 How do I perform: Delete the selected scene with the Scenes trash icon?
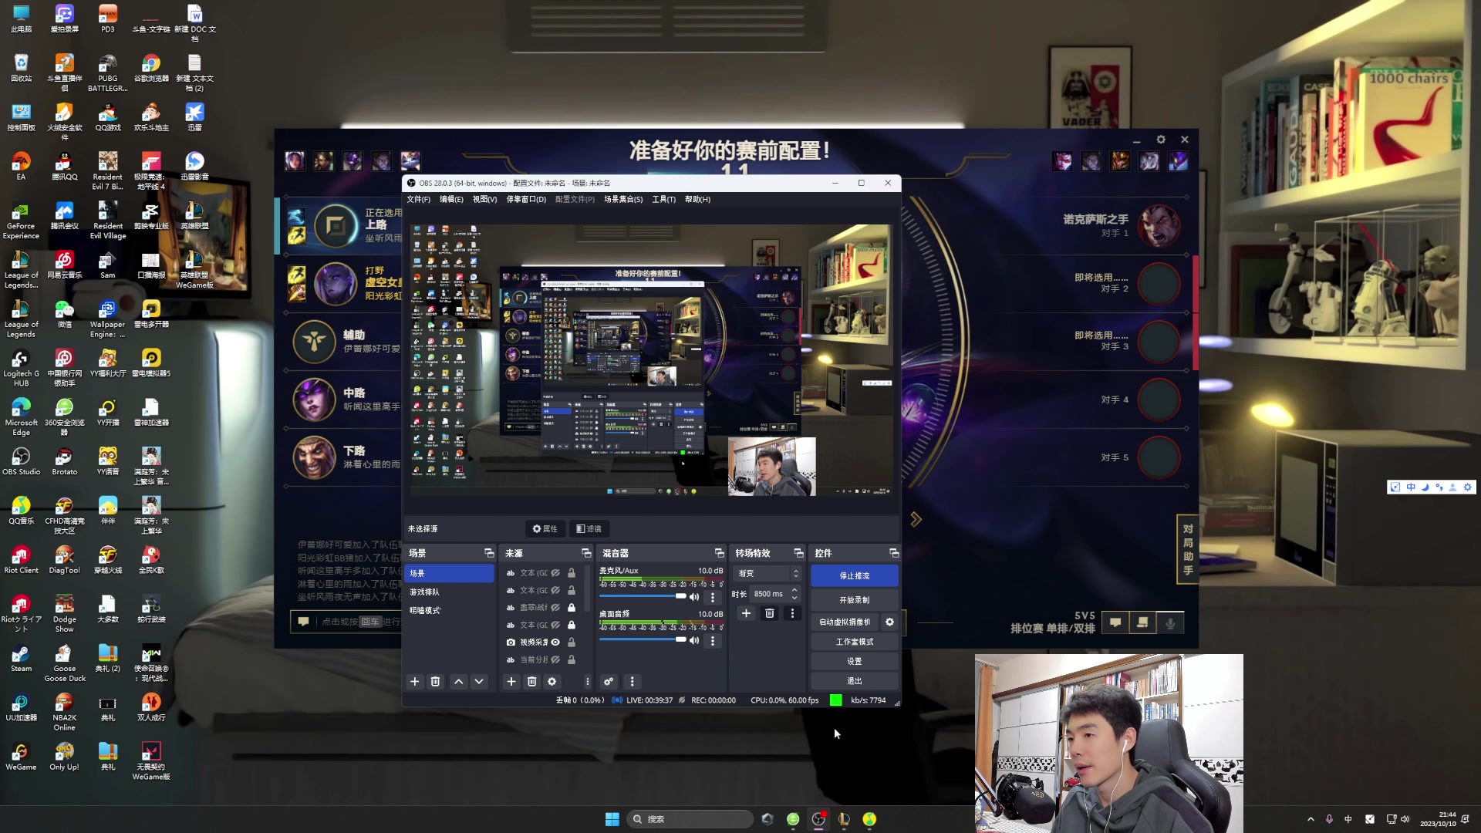click(x=435, y=682)
